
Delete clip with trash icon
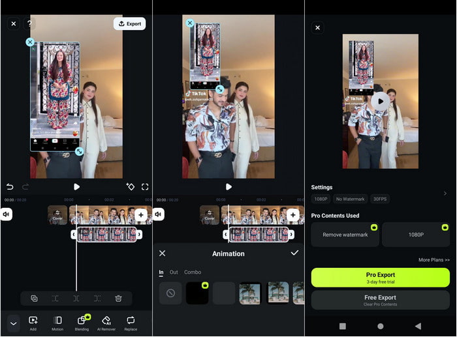[118, 299]
